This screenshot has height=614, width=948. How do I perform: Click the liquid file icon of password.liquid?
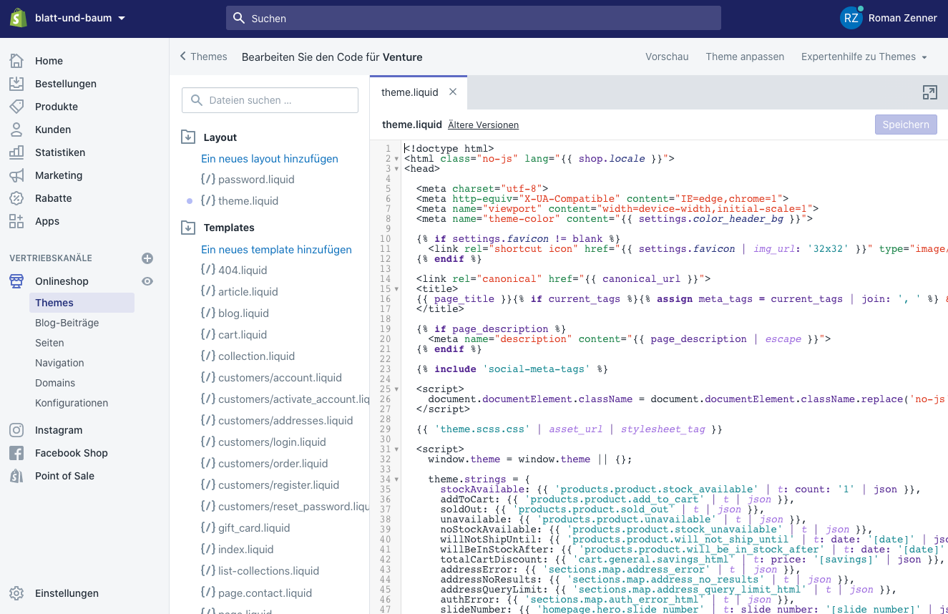(x=207, y=179)
